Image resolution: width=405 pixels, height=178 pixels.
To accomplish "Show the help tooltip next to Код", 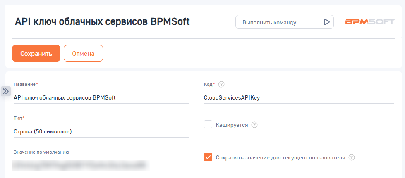I will [221, 84].
